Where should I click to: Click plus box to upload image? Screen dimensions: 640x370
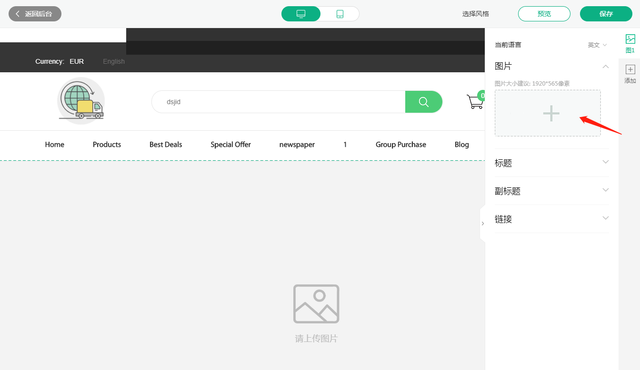pos(548,113)
